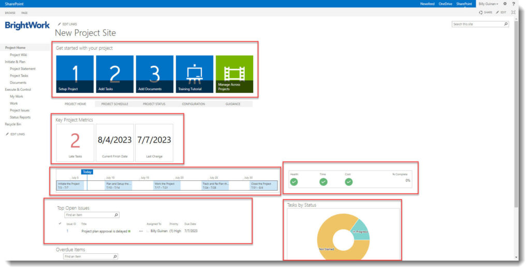Open the Manage Across Projects tile
This screenshot has width=530, height=272.
pyautogui.click(x=234, y=74)
